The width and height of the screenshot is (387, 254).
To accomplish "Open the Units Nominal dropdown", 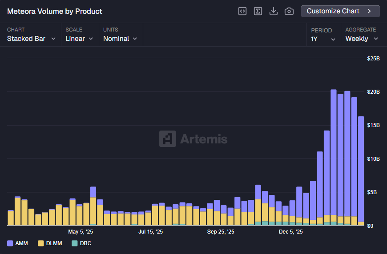I will coord(120,39).
